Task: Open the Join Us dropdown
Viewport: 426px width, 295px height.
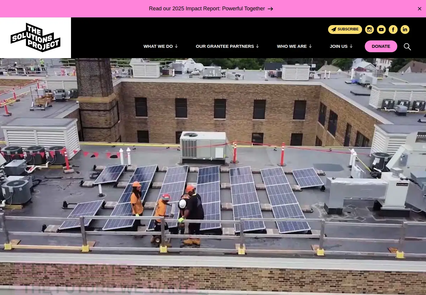Action: 341,46
